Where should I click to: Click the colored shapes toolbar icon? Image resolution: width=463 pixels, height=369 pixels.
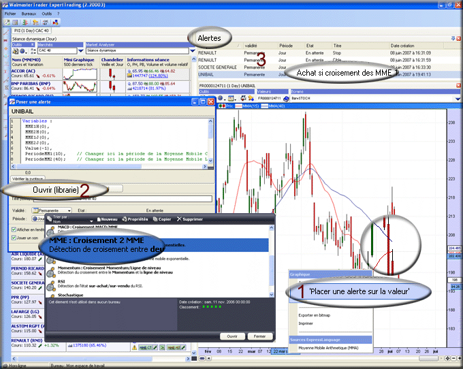click(x=56, y=22)
